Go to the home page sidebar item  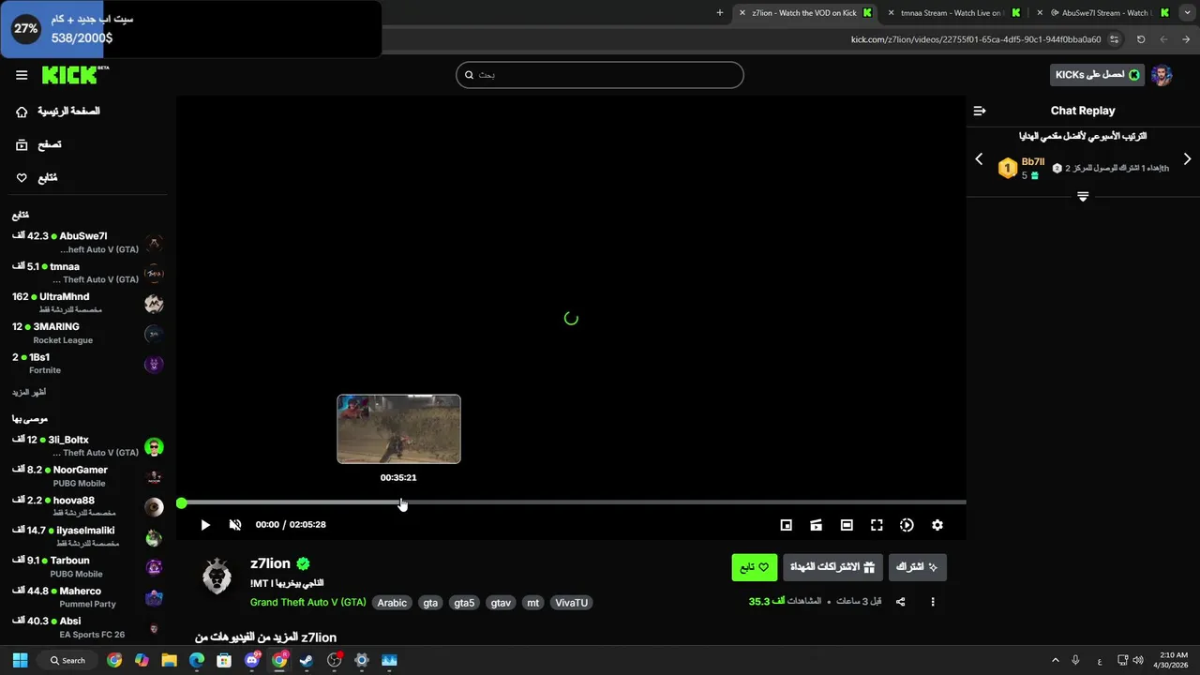[58, 112]
